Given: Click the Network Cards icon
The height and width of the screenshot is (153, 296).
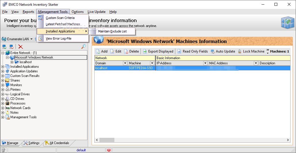Looking at the screenshot, I should [7, 108].
